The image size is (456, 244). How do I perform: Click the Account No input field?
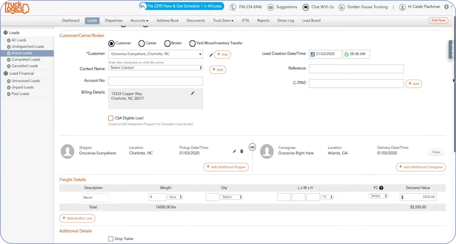(x=155, y=81)
